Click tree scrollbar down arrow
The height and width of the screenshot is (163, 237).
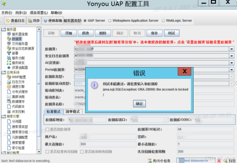point(39,152)
